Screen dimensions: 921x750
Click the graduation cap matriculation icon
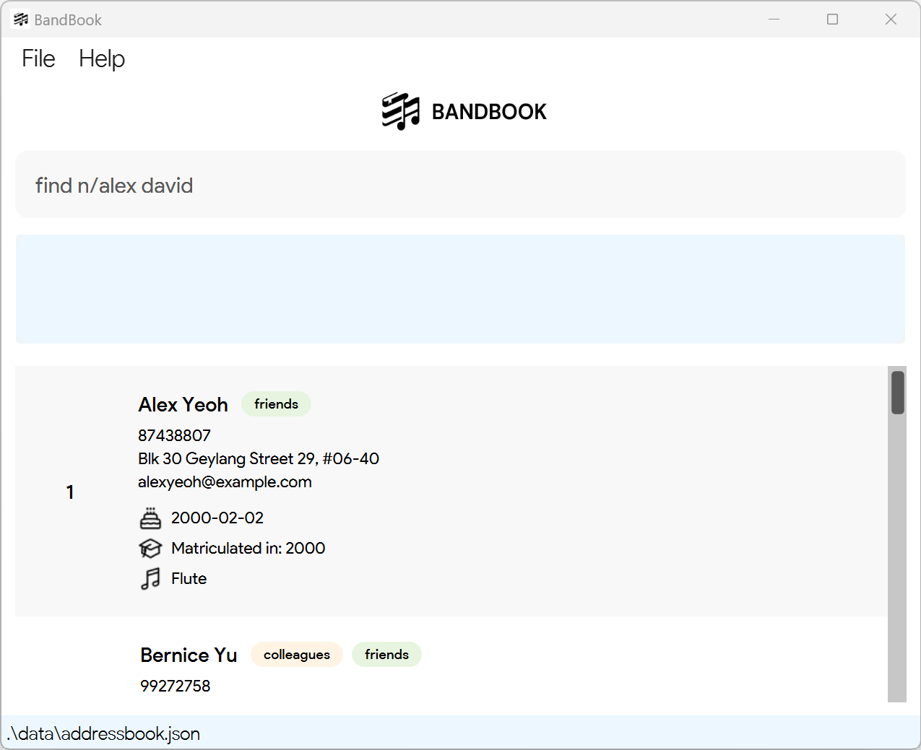[150, 549]
